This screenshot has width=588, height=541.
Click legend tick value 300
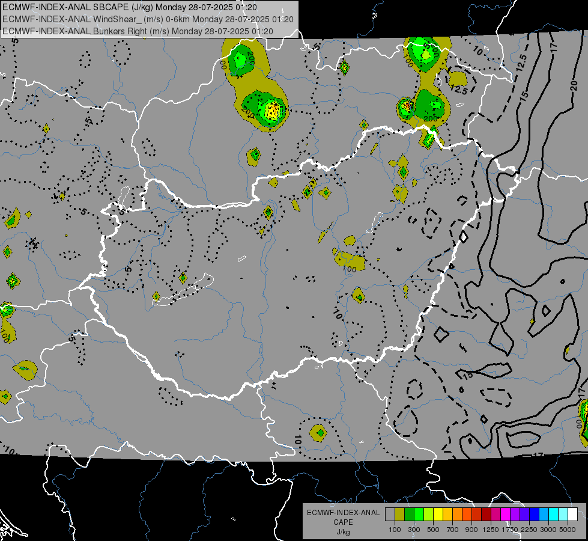pos(414,530)
